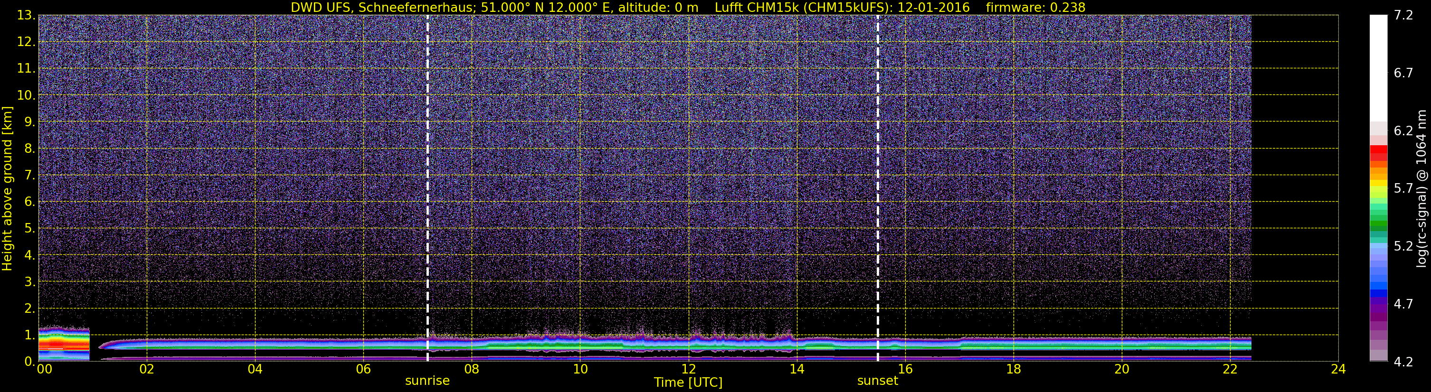Click the height axis tick label '3.'
The height and width of the screenshot is (392, 1431).
point(29,281)
